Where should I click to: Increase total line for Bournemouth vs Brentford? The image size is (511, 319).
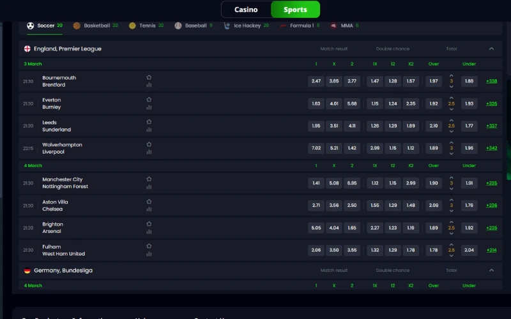(452, 75)
